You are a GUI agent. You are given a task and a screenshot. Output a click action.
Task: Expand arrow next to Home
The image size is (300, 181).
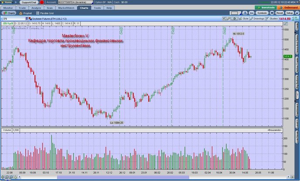pyautogui.click(x=16, y=2)
